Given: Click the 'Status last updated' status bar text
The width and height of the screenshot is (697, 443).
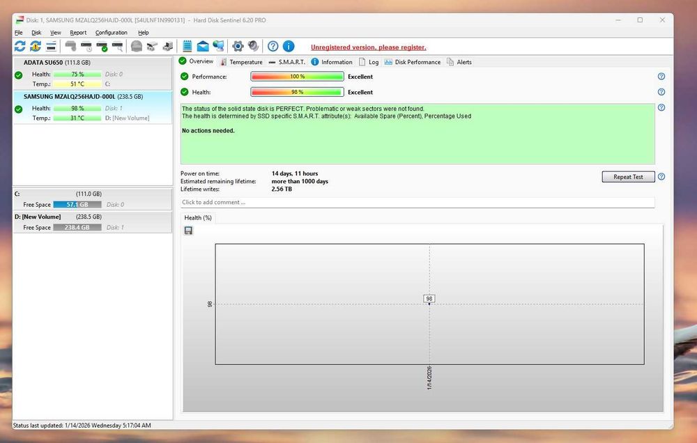Looking at the screenshot, I should (x=82, y=425).
